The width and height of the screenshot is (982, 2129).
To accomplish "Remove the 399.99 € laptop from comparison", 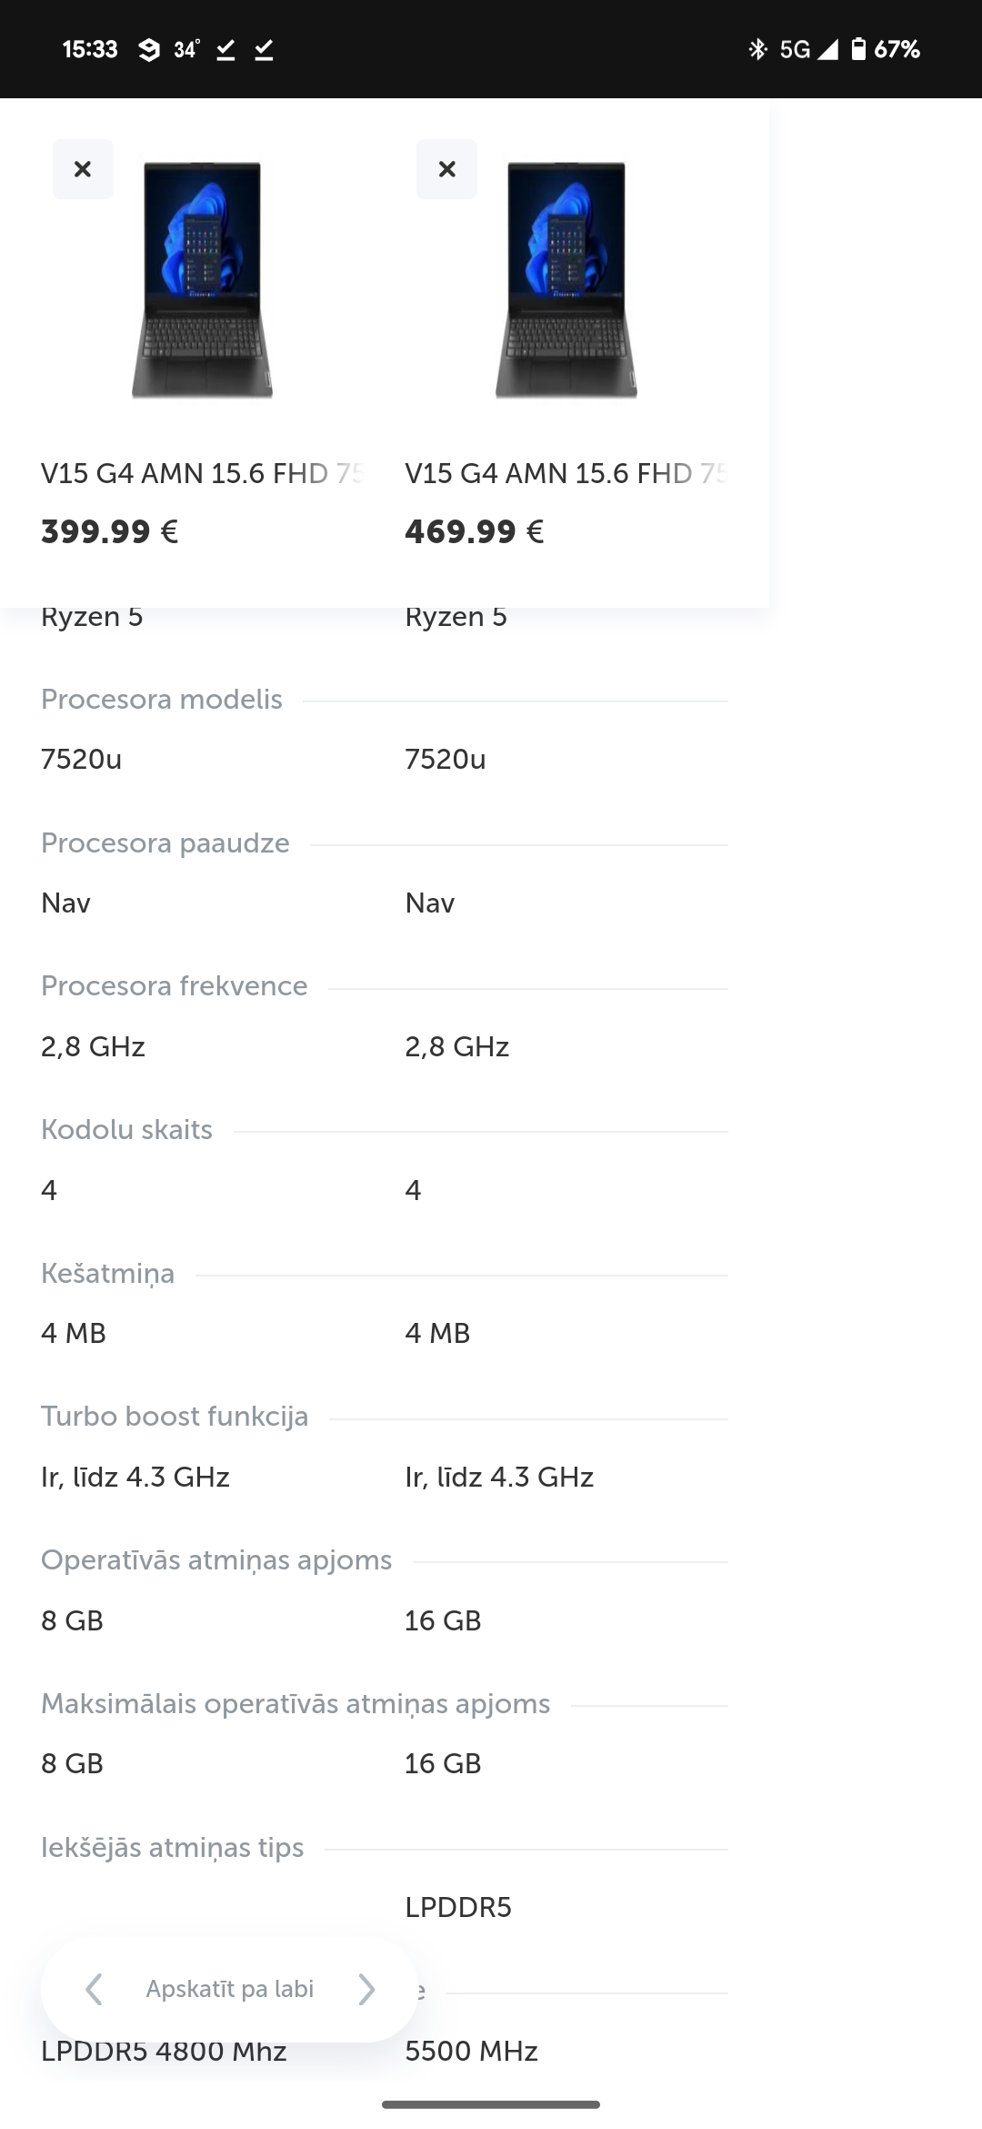I will (x=83, y=169).
